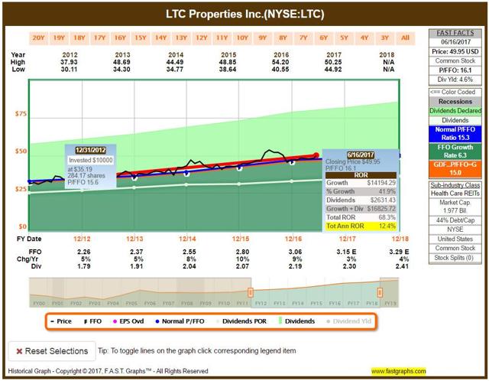Toggle the FFO legend item

coord(93,321)
